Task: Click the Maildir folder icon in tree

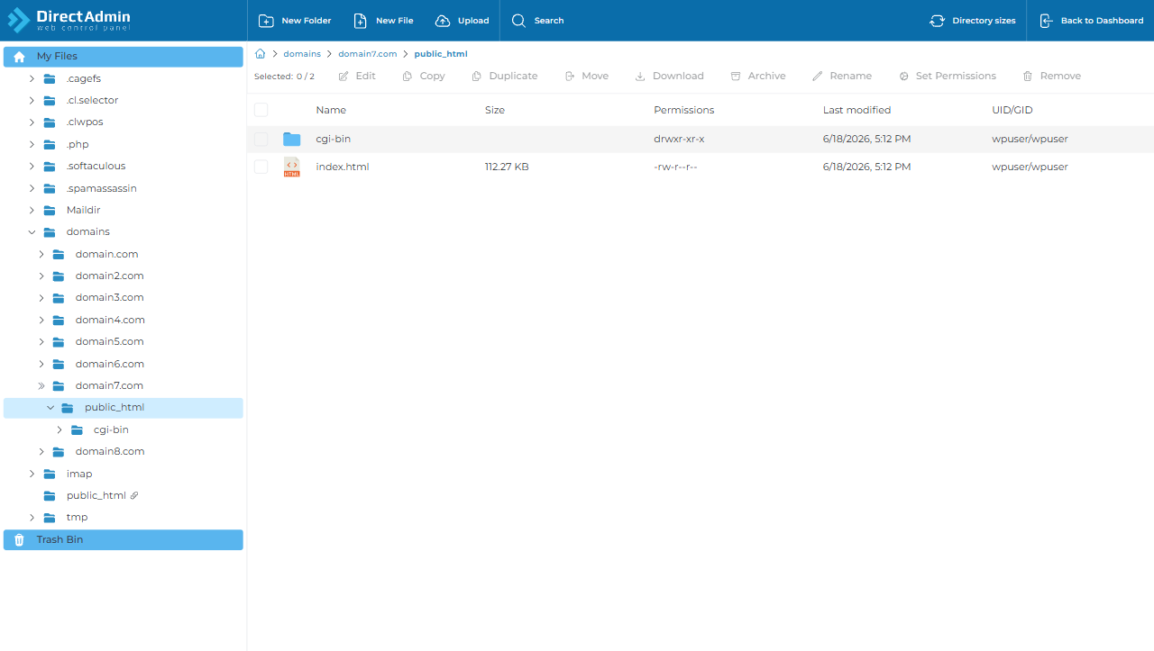Action: 50,211
